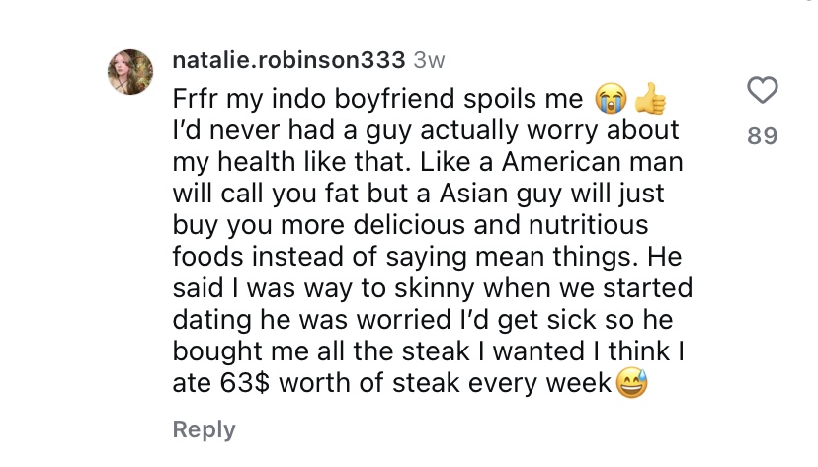
Task: Click the word health in the comment
Action: coord(256,162)
